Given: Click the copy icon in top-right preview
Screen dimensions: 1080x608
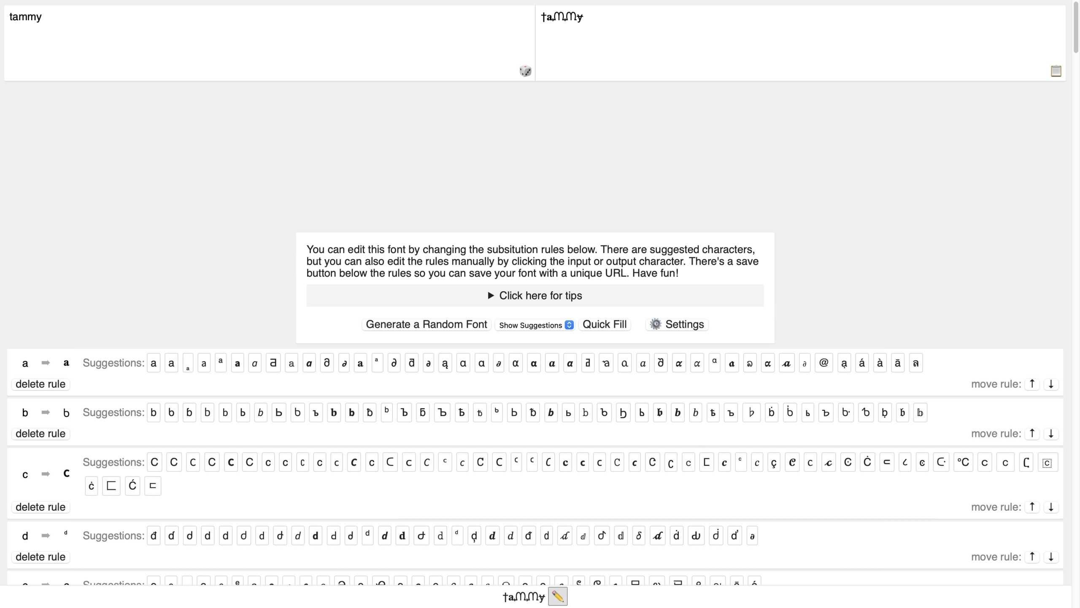Looking at the screenshot, I should (1056, 71).
